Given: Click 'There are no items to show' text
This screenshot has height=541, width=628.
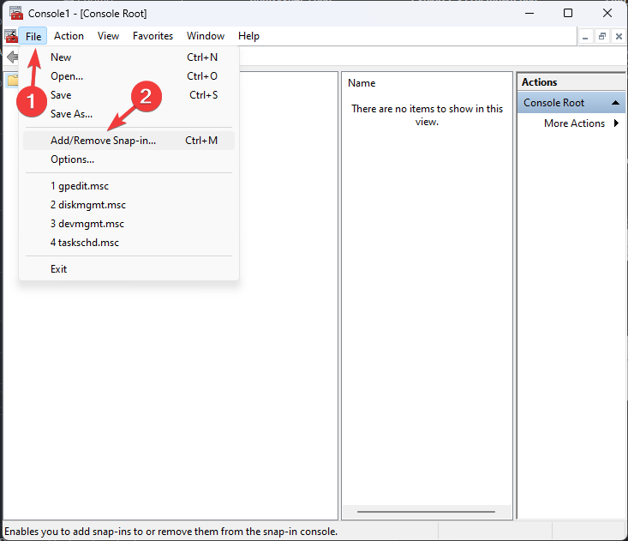Looking at the screenshot, I should point(427,115).
